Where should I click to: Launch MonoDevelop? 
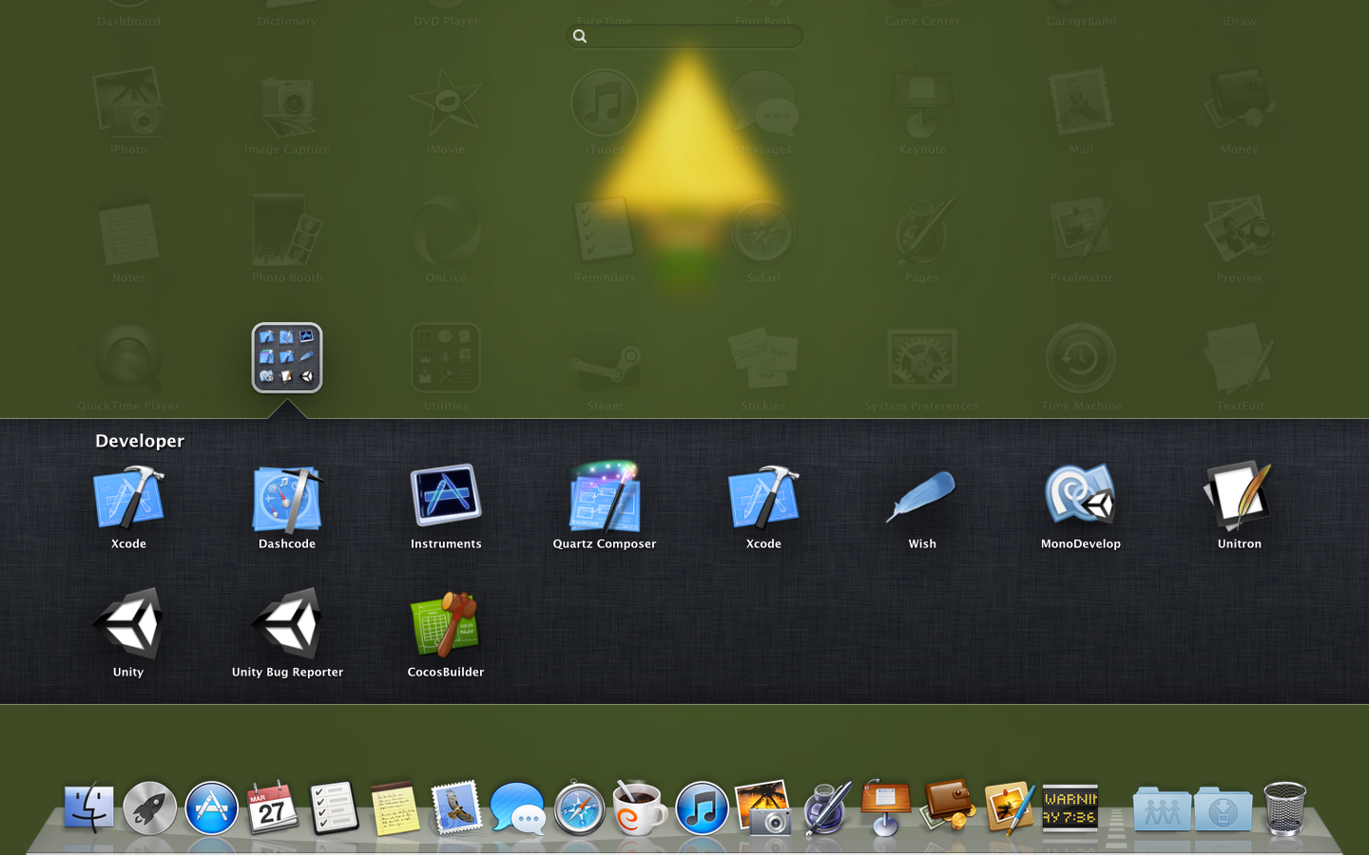[x=1081, y=495]
